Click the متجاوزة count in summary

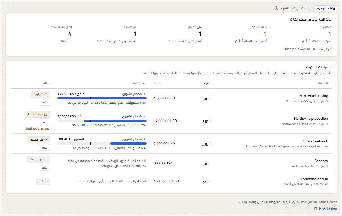click(x=330, y=34)
